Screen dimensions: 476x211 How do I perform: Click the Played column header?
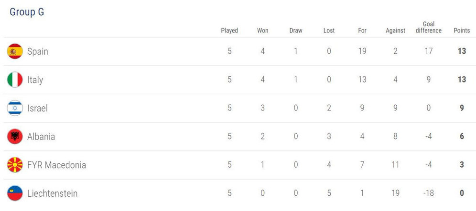pyautogui.click(x=229, y=30)
